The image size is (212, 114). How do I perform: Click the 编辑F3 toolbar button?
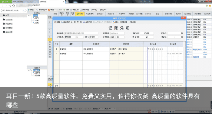[52, 10]
